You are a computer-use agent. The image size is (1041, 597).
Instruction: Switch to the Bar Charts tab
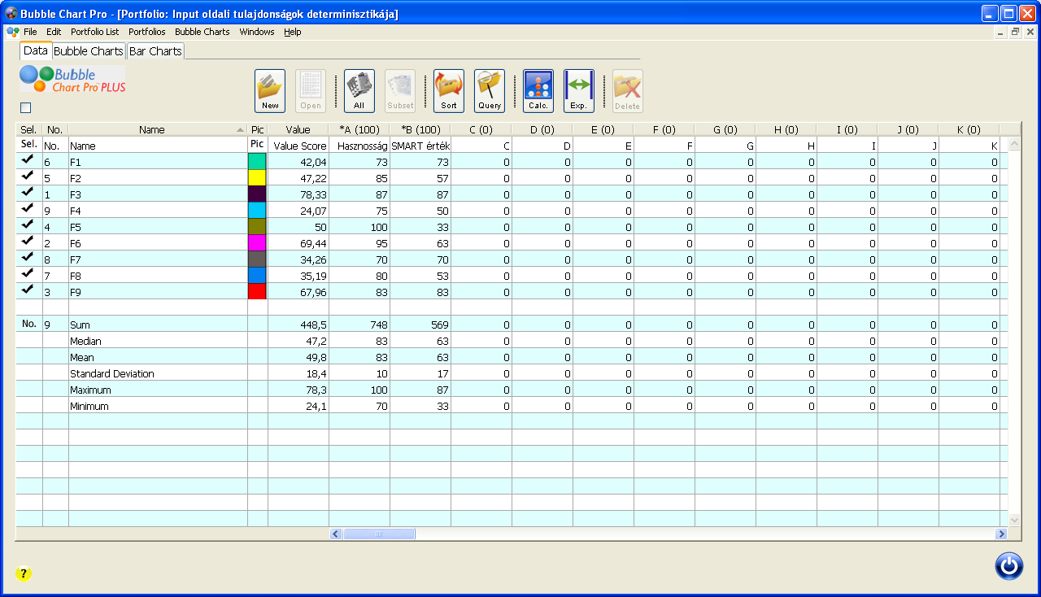pos(155,51)
